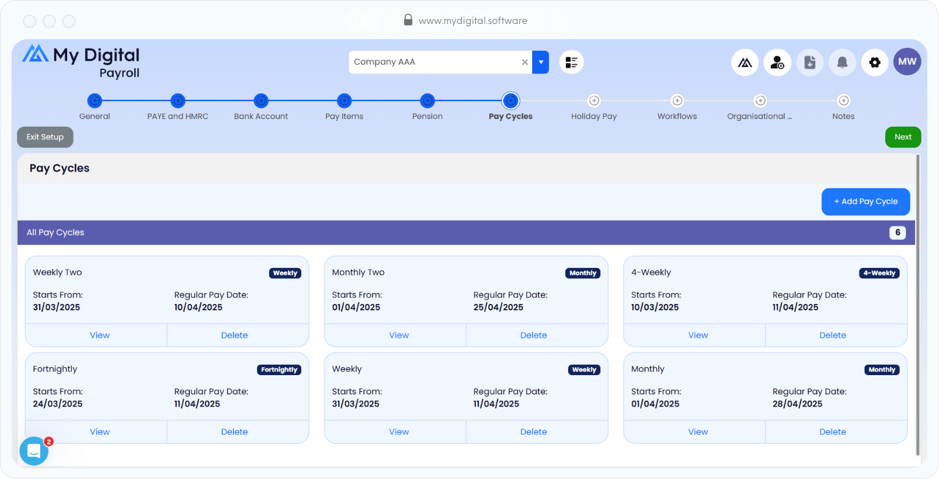Click the list view icon beside company selector

(x=571, y=62)
